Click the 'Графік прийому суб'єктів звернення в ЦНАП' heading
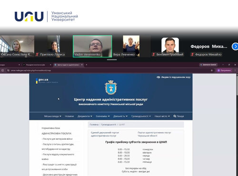The width and height of the screenshot is (238, 176). point(136,142)
